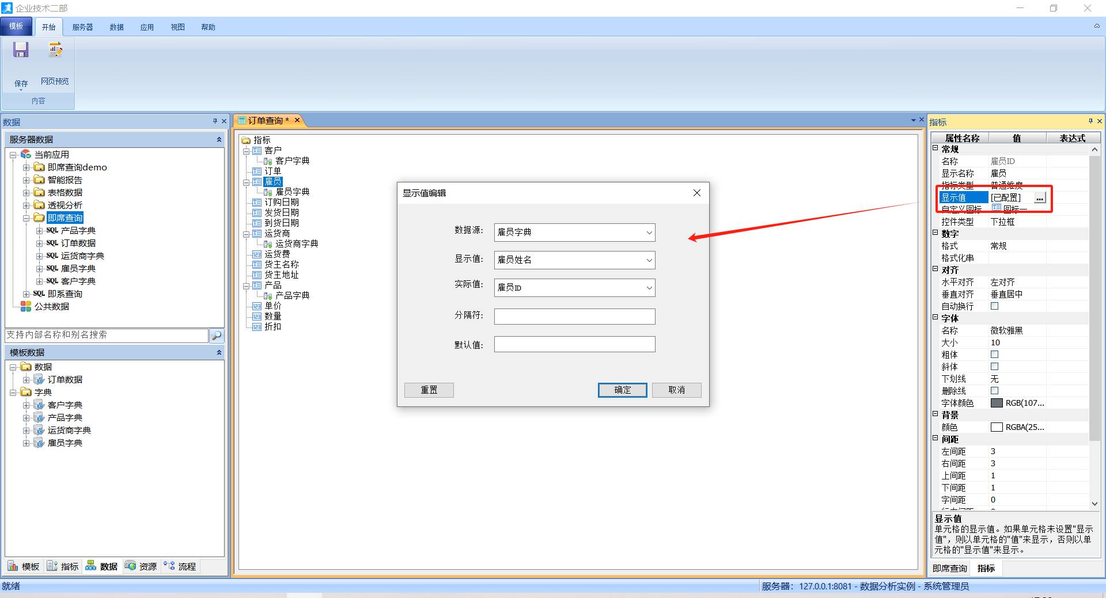This screenshot has width=1106, height=598.
Task: Select 运货费 indicator in center tree
Action: coord(277,254)
